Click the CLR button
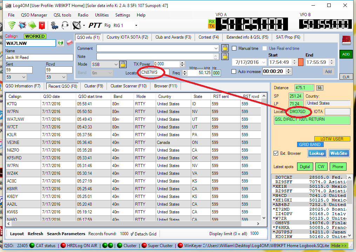 point(346,77)
